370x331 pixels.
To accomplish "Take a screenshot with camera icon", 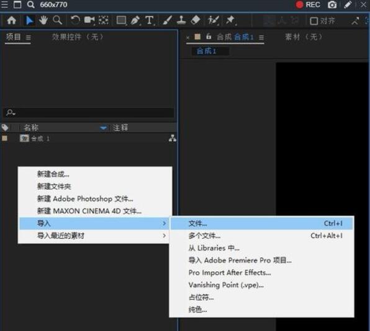I will coord(332,5).
